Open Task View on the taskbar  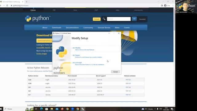coord(36,109)
